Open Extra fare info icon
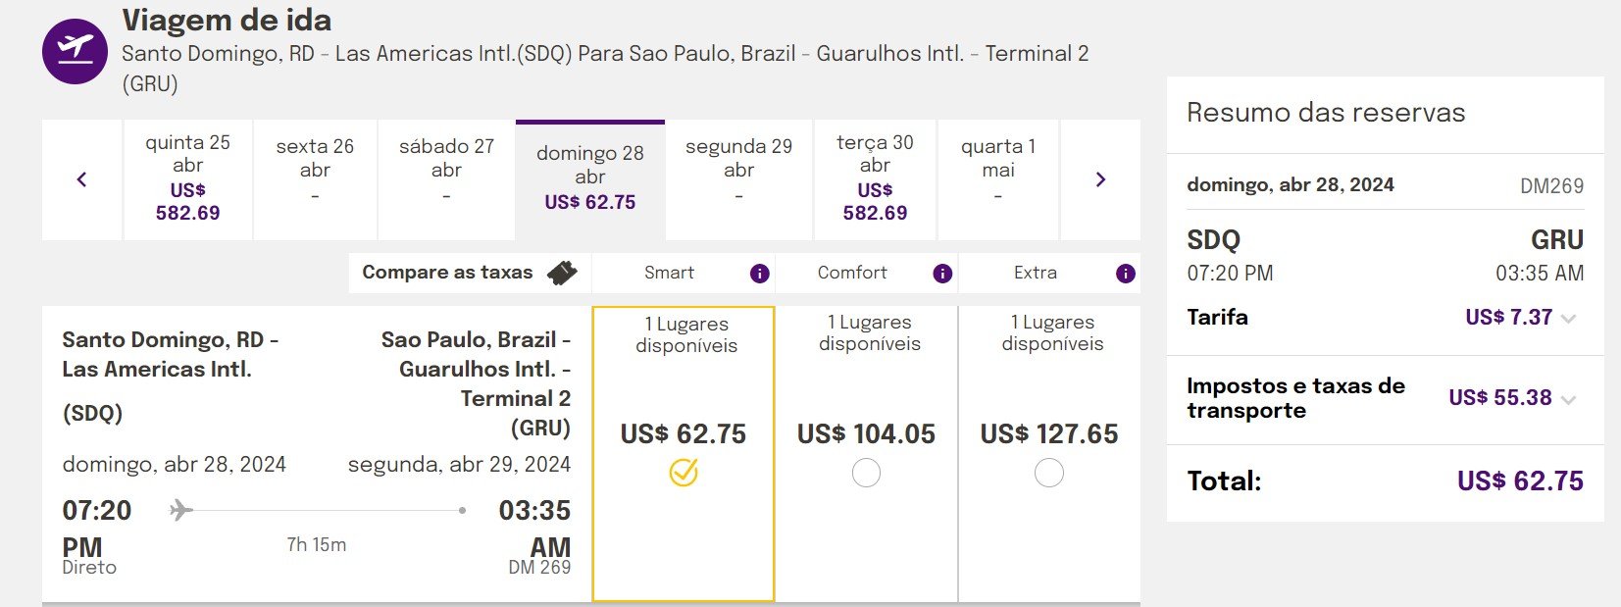The image size is (1621, 607). pyautogui.click(x=1126, y=274)
